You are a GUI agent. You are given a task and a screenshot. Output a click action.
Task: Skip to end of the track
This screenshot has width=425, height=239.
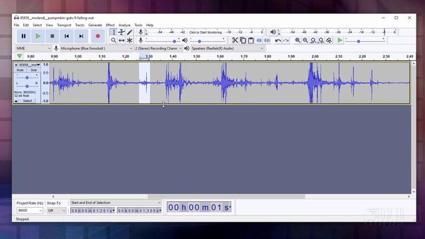click(81, 36)
